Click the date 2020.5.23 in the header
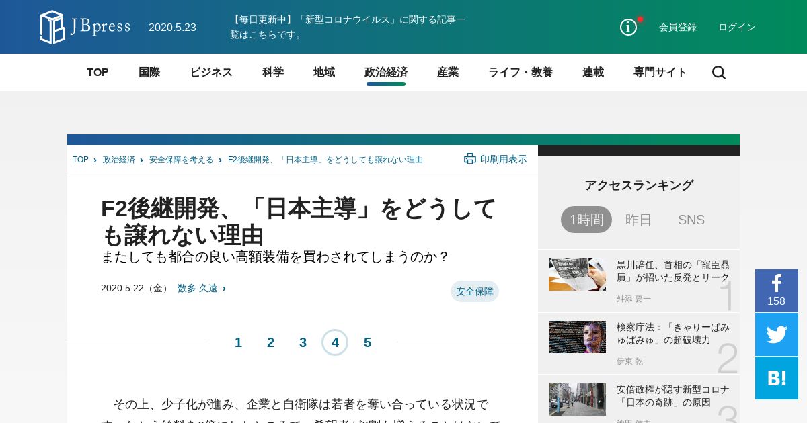The width and height of the screenshot is (807, 423). click(x=172, y=27)
